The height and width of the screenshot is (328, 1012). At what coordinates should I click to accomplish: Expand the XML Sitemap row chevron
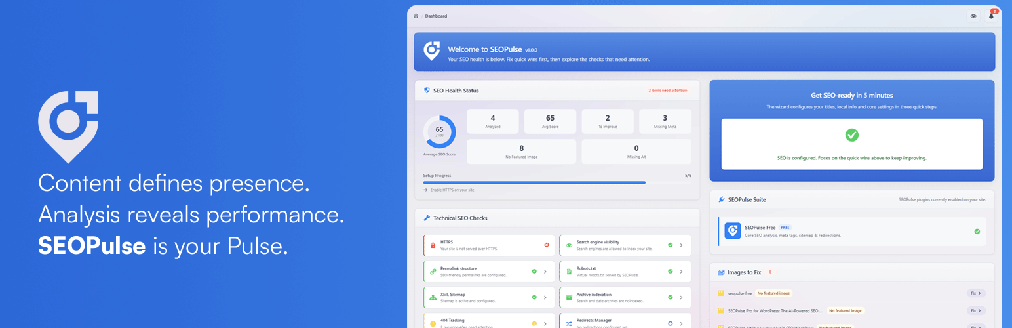545,297
